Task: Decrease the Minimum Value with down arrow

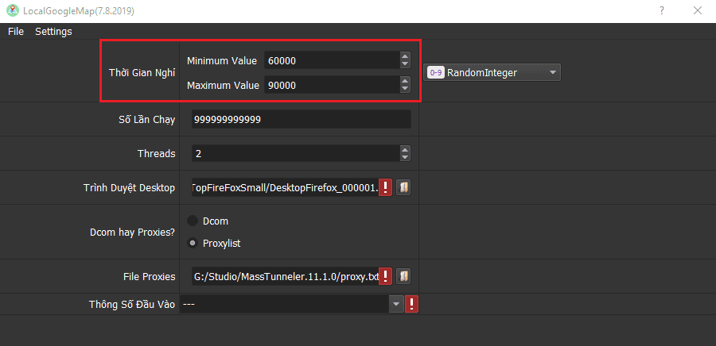Action: click(405, 64)
